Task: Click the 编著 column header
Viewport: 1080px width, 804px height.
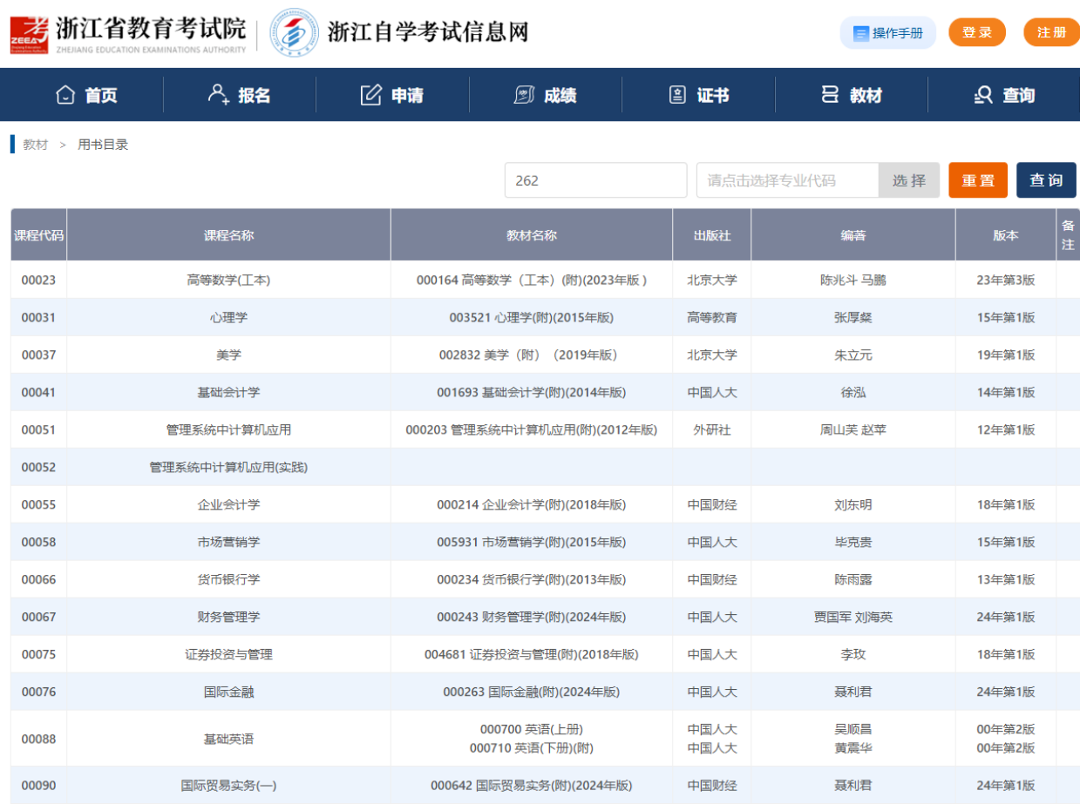Action: tap(853, 235)
